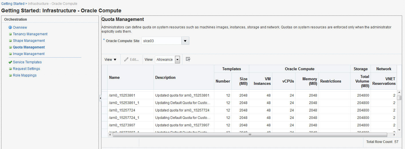
Task: Click the table vertical scrollbar thumb
Action: 399,98
